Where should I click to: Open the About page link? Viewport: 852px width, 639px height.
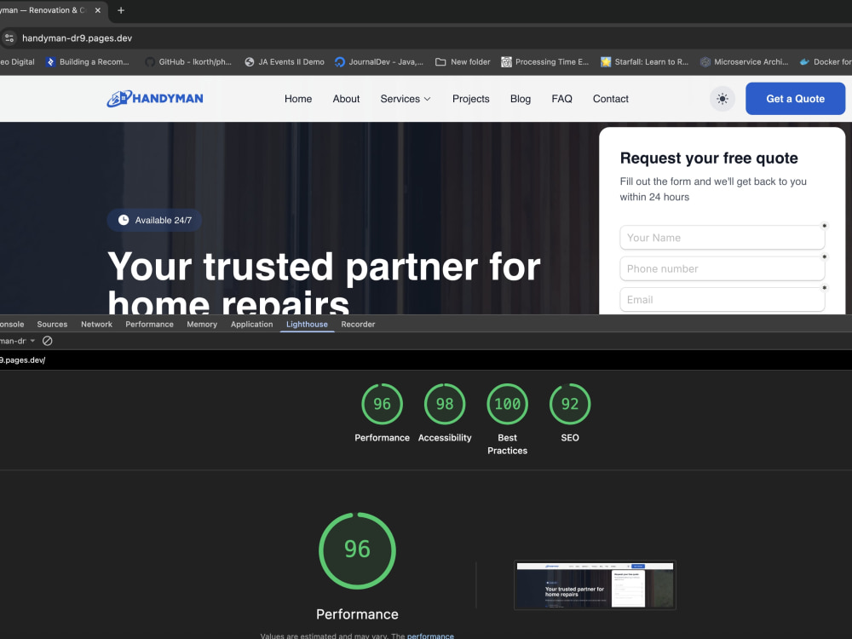(x=346, y=99)
